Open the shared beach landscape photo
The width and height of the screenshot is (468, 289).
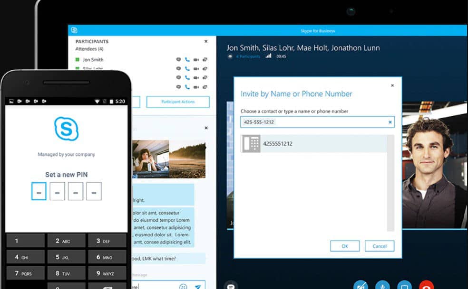pyautogui.click(x=187, y=159)
